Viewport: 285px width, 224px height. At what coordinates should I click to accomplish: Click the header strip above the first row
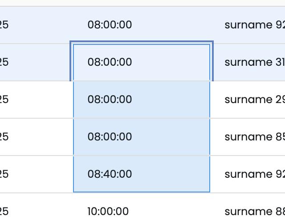[142, 3]
